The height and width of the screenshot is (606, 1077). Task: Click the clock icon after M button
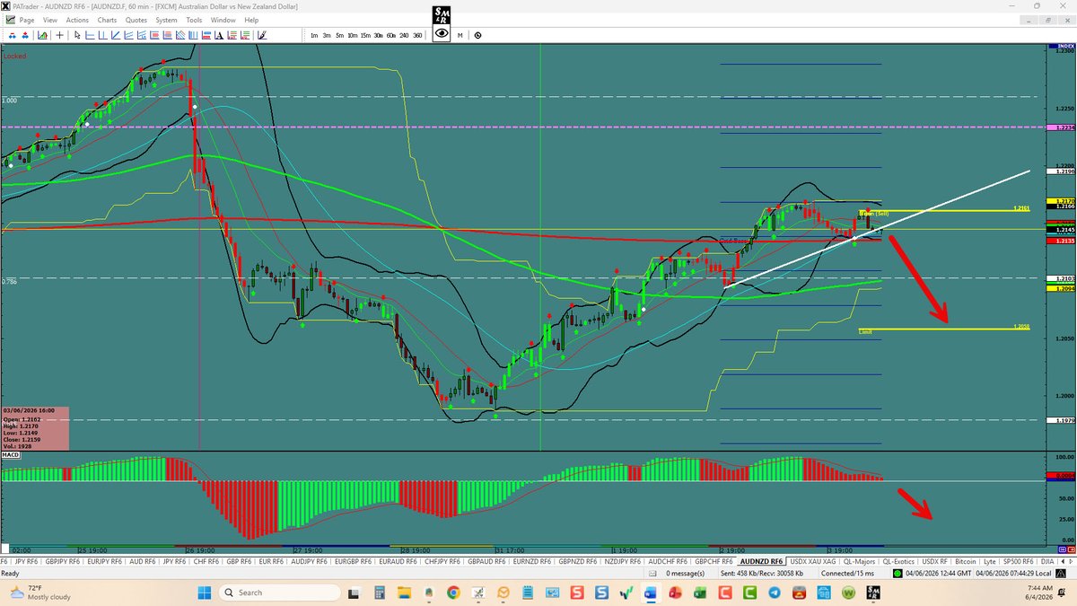tap(477, 35)
